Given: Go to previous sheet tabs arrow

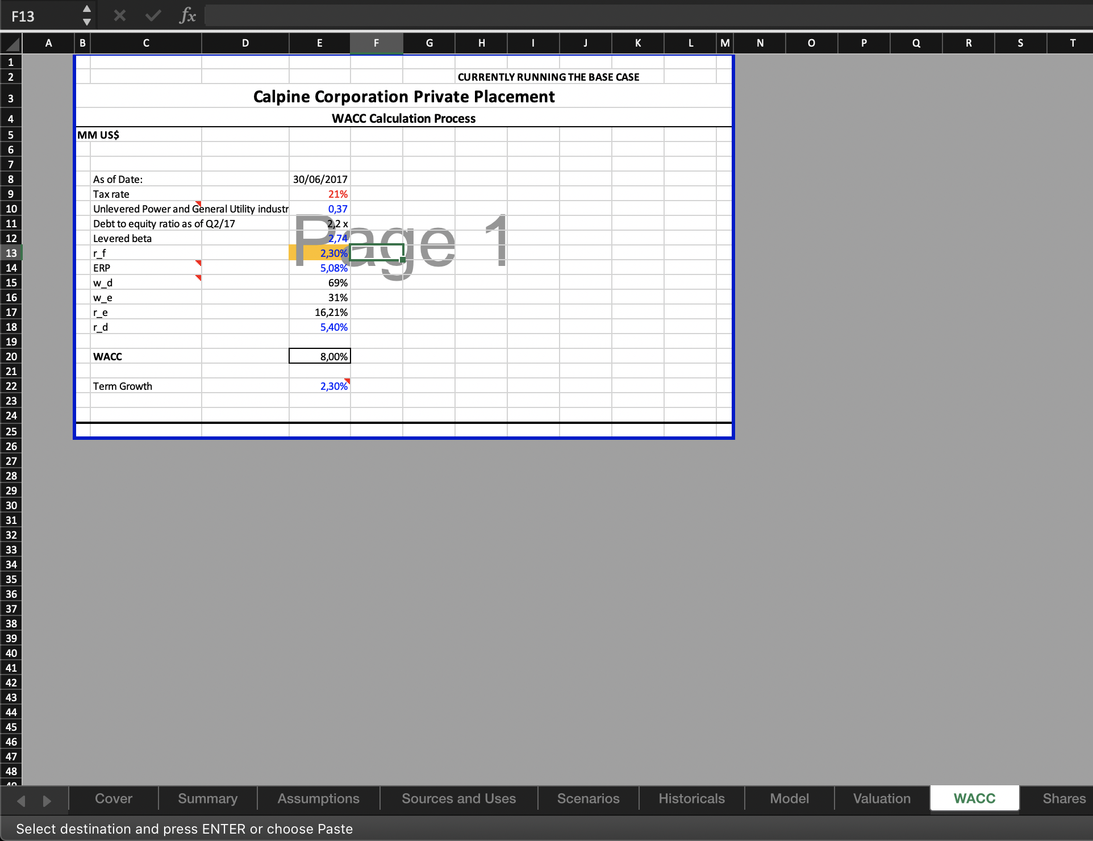Looking at the screenshot, I should pyautogui.click(x=22, y=801).
